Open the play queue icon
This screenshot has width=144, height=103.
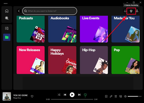116,96
